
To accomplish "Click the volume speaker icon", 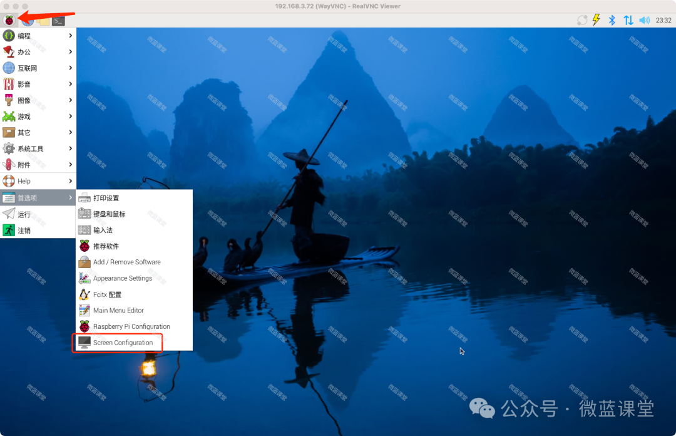I will click(x=645, y=20).
